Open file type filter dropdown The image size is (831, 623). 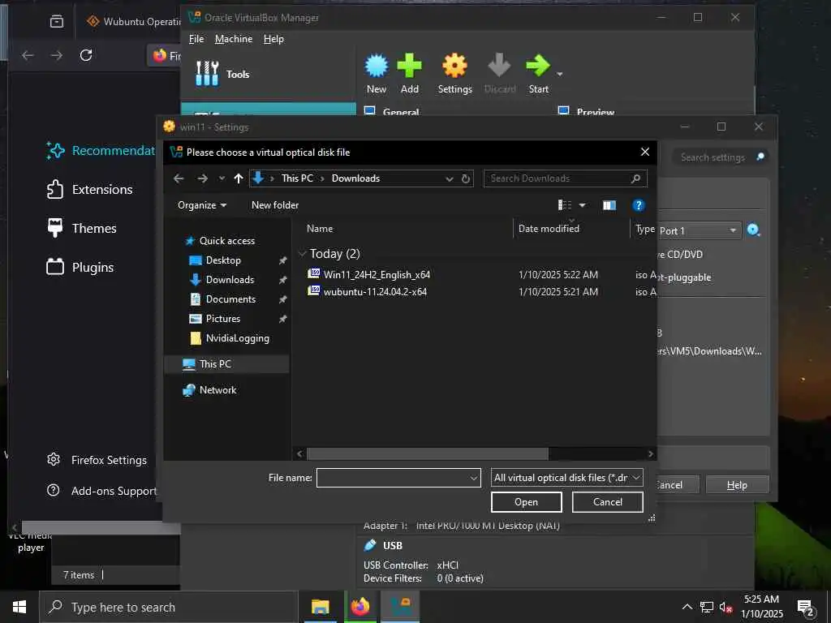(x=567, y=478)
